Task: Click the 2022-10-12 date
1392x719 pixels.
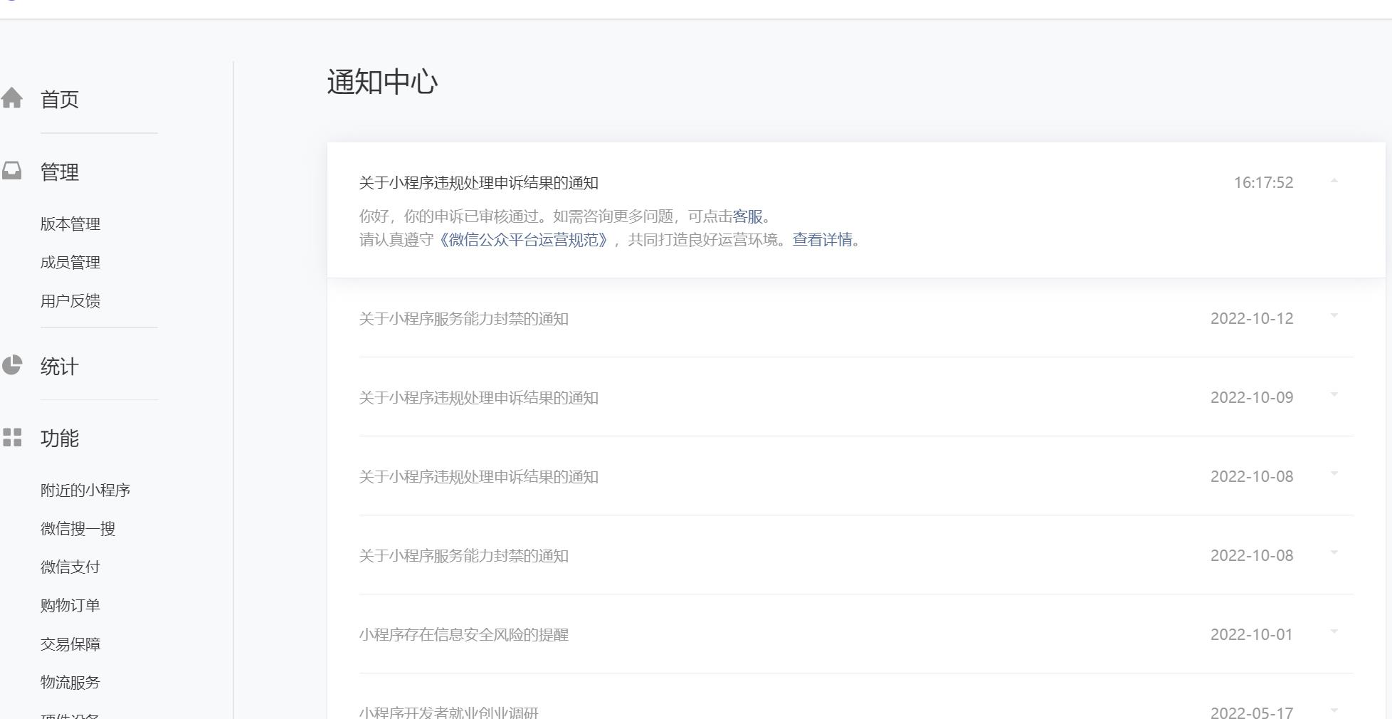Action: 1252,319
